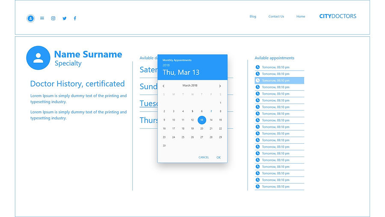The height and width of the screenshot is (217, 385).
Task: Go to previous month in calendar
Action: 163,86
